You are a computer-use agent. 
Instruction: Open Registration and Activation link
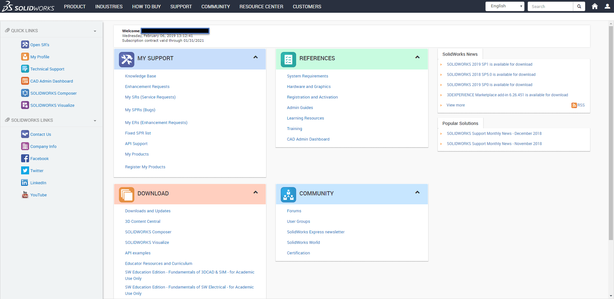[x=312, y=97]
